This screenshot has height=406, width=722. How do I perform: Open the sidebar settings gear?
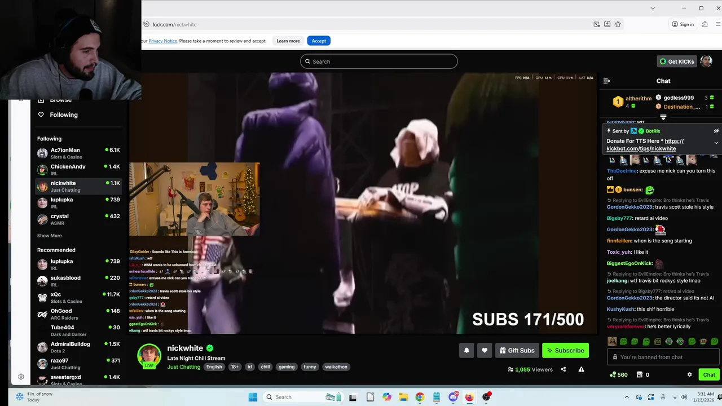coord(21,377)
